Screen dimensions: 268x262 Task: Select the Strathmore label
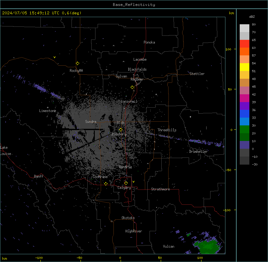[x=160, y=189]
